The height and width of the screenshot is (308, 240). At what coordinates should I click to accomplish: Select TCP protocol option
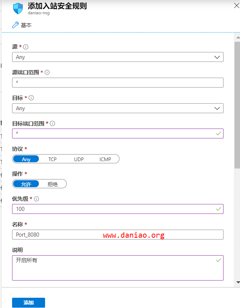(x=52, y=159)
